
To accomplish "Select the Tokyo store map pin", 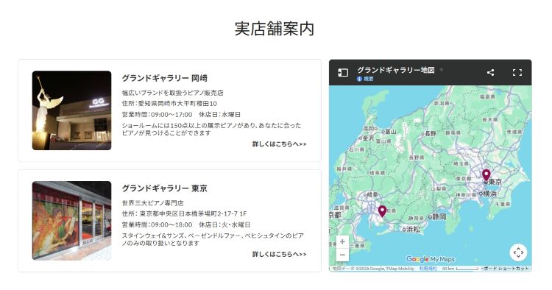I will [486, 175].
